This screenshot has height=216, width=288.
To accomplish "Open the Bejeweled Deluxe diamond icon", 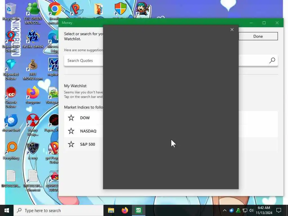I will pyautogui.click(x=11, y=69).
